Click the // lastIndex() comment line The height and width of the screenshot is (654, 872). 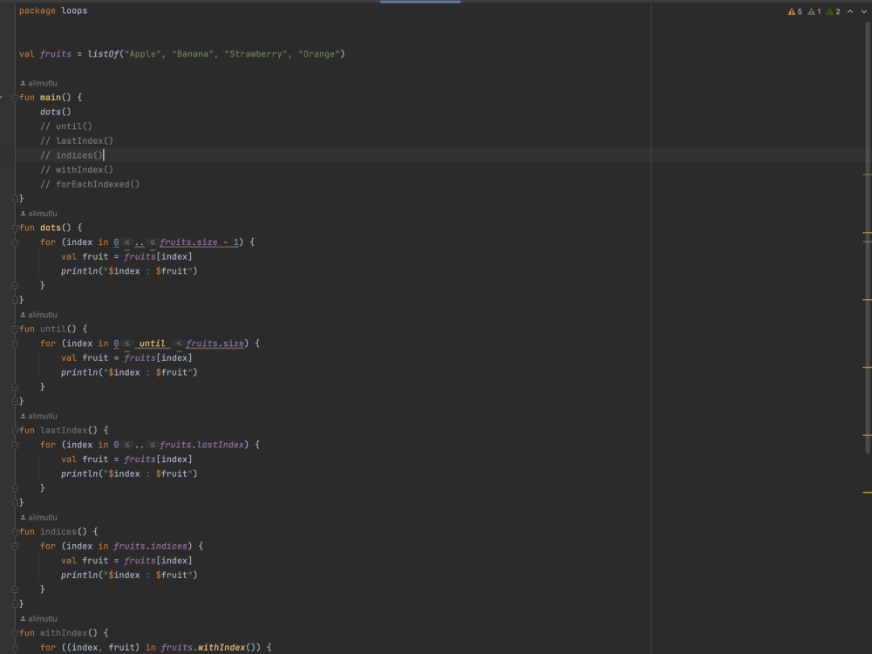point(77,140)
